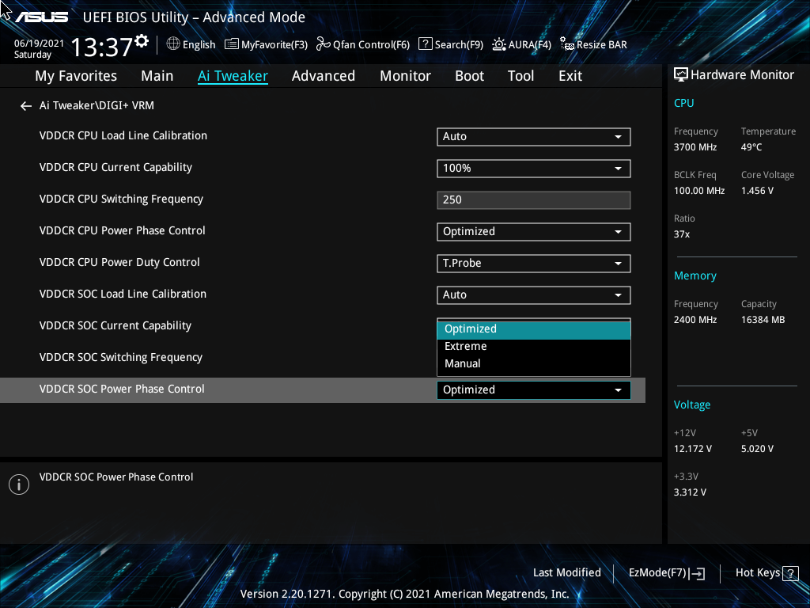Click the info icon near VDDCR SOC description
Image resolution: width=810 pixels, height=608 pixels.
click(x=18, y=484)
